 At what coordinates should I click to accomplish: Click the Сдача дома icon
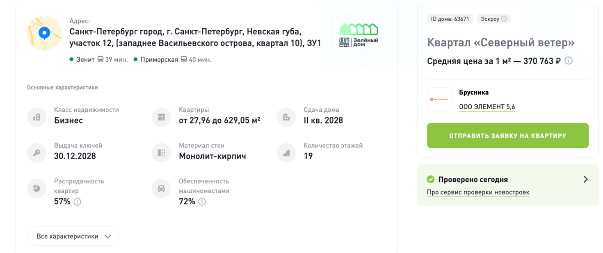point(286,117)
